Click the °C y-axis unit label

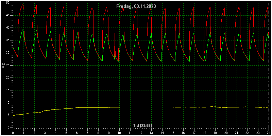[x=4, y=65]
